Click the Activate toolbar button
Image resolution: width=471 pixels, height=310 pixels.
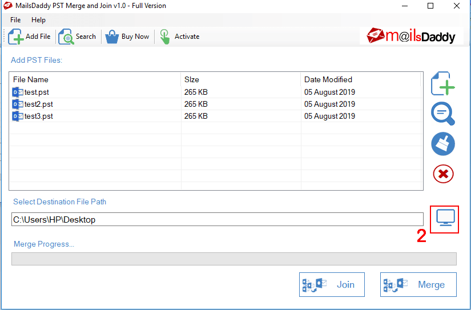click(179, 37)
